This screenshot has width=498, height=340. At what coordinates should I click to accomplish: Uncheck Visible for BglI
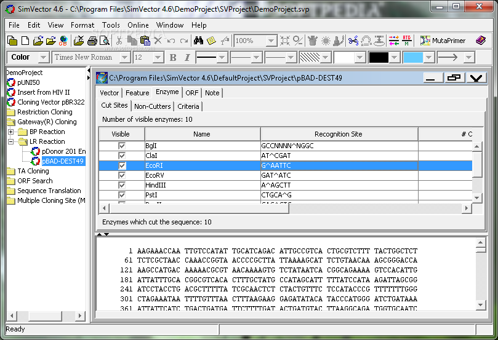pos(122,146)
